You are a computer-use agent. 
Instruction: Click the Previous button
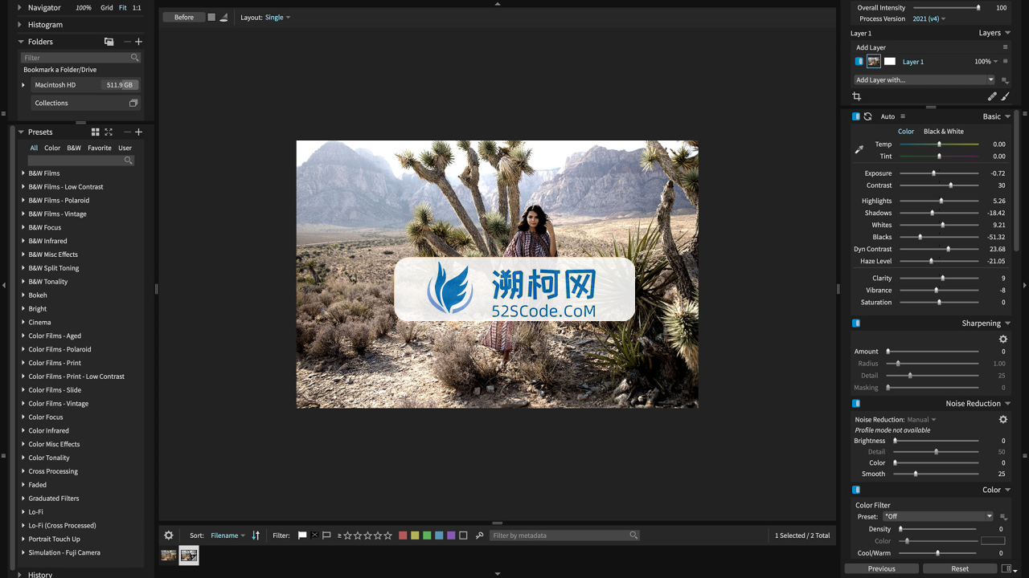[881, 568]
